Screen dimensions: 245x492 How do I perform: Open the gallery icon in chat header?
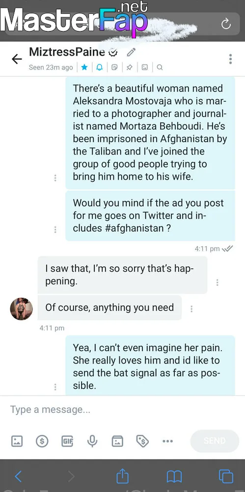click(144, 67)
